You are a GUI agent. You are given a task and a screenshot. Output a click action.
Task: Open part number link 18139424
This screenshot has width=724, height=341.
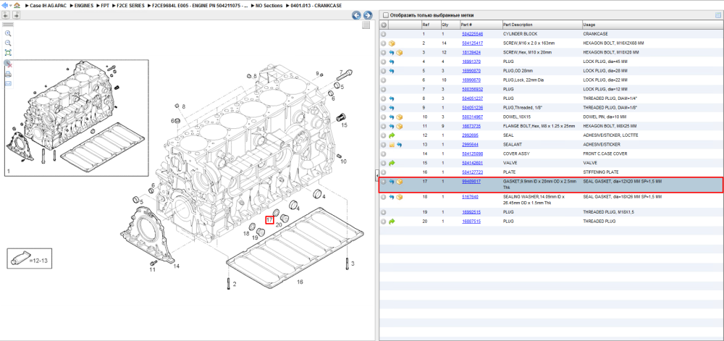(471, 53)
